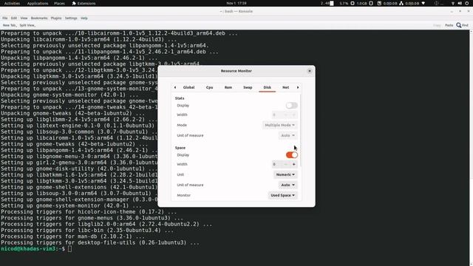This screenshot has width=473, height=266.
Task: Click Paste in Konsole toolbar
Action: (449, 25)
